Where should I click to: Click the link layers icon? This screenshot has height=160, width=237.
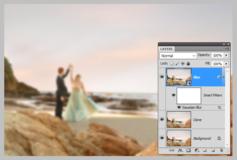(172, 150)
